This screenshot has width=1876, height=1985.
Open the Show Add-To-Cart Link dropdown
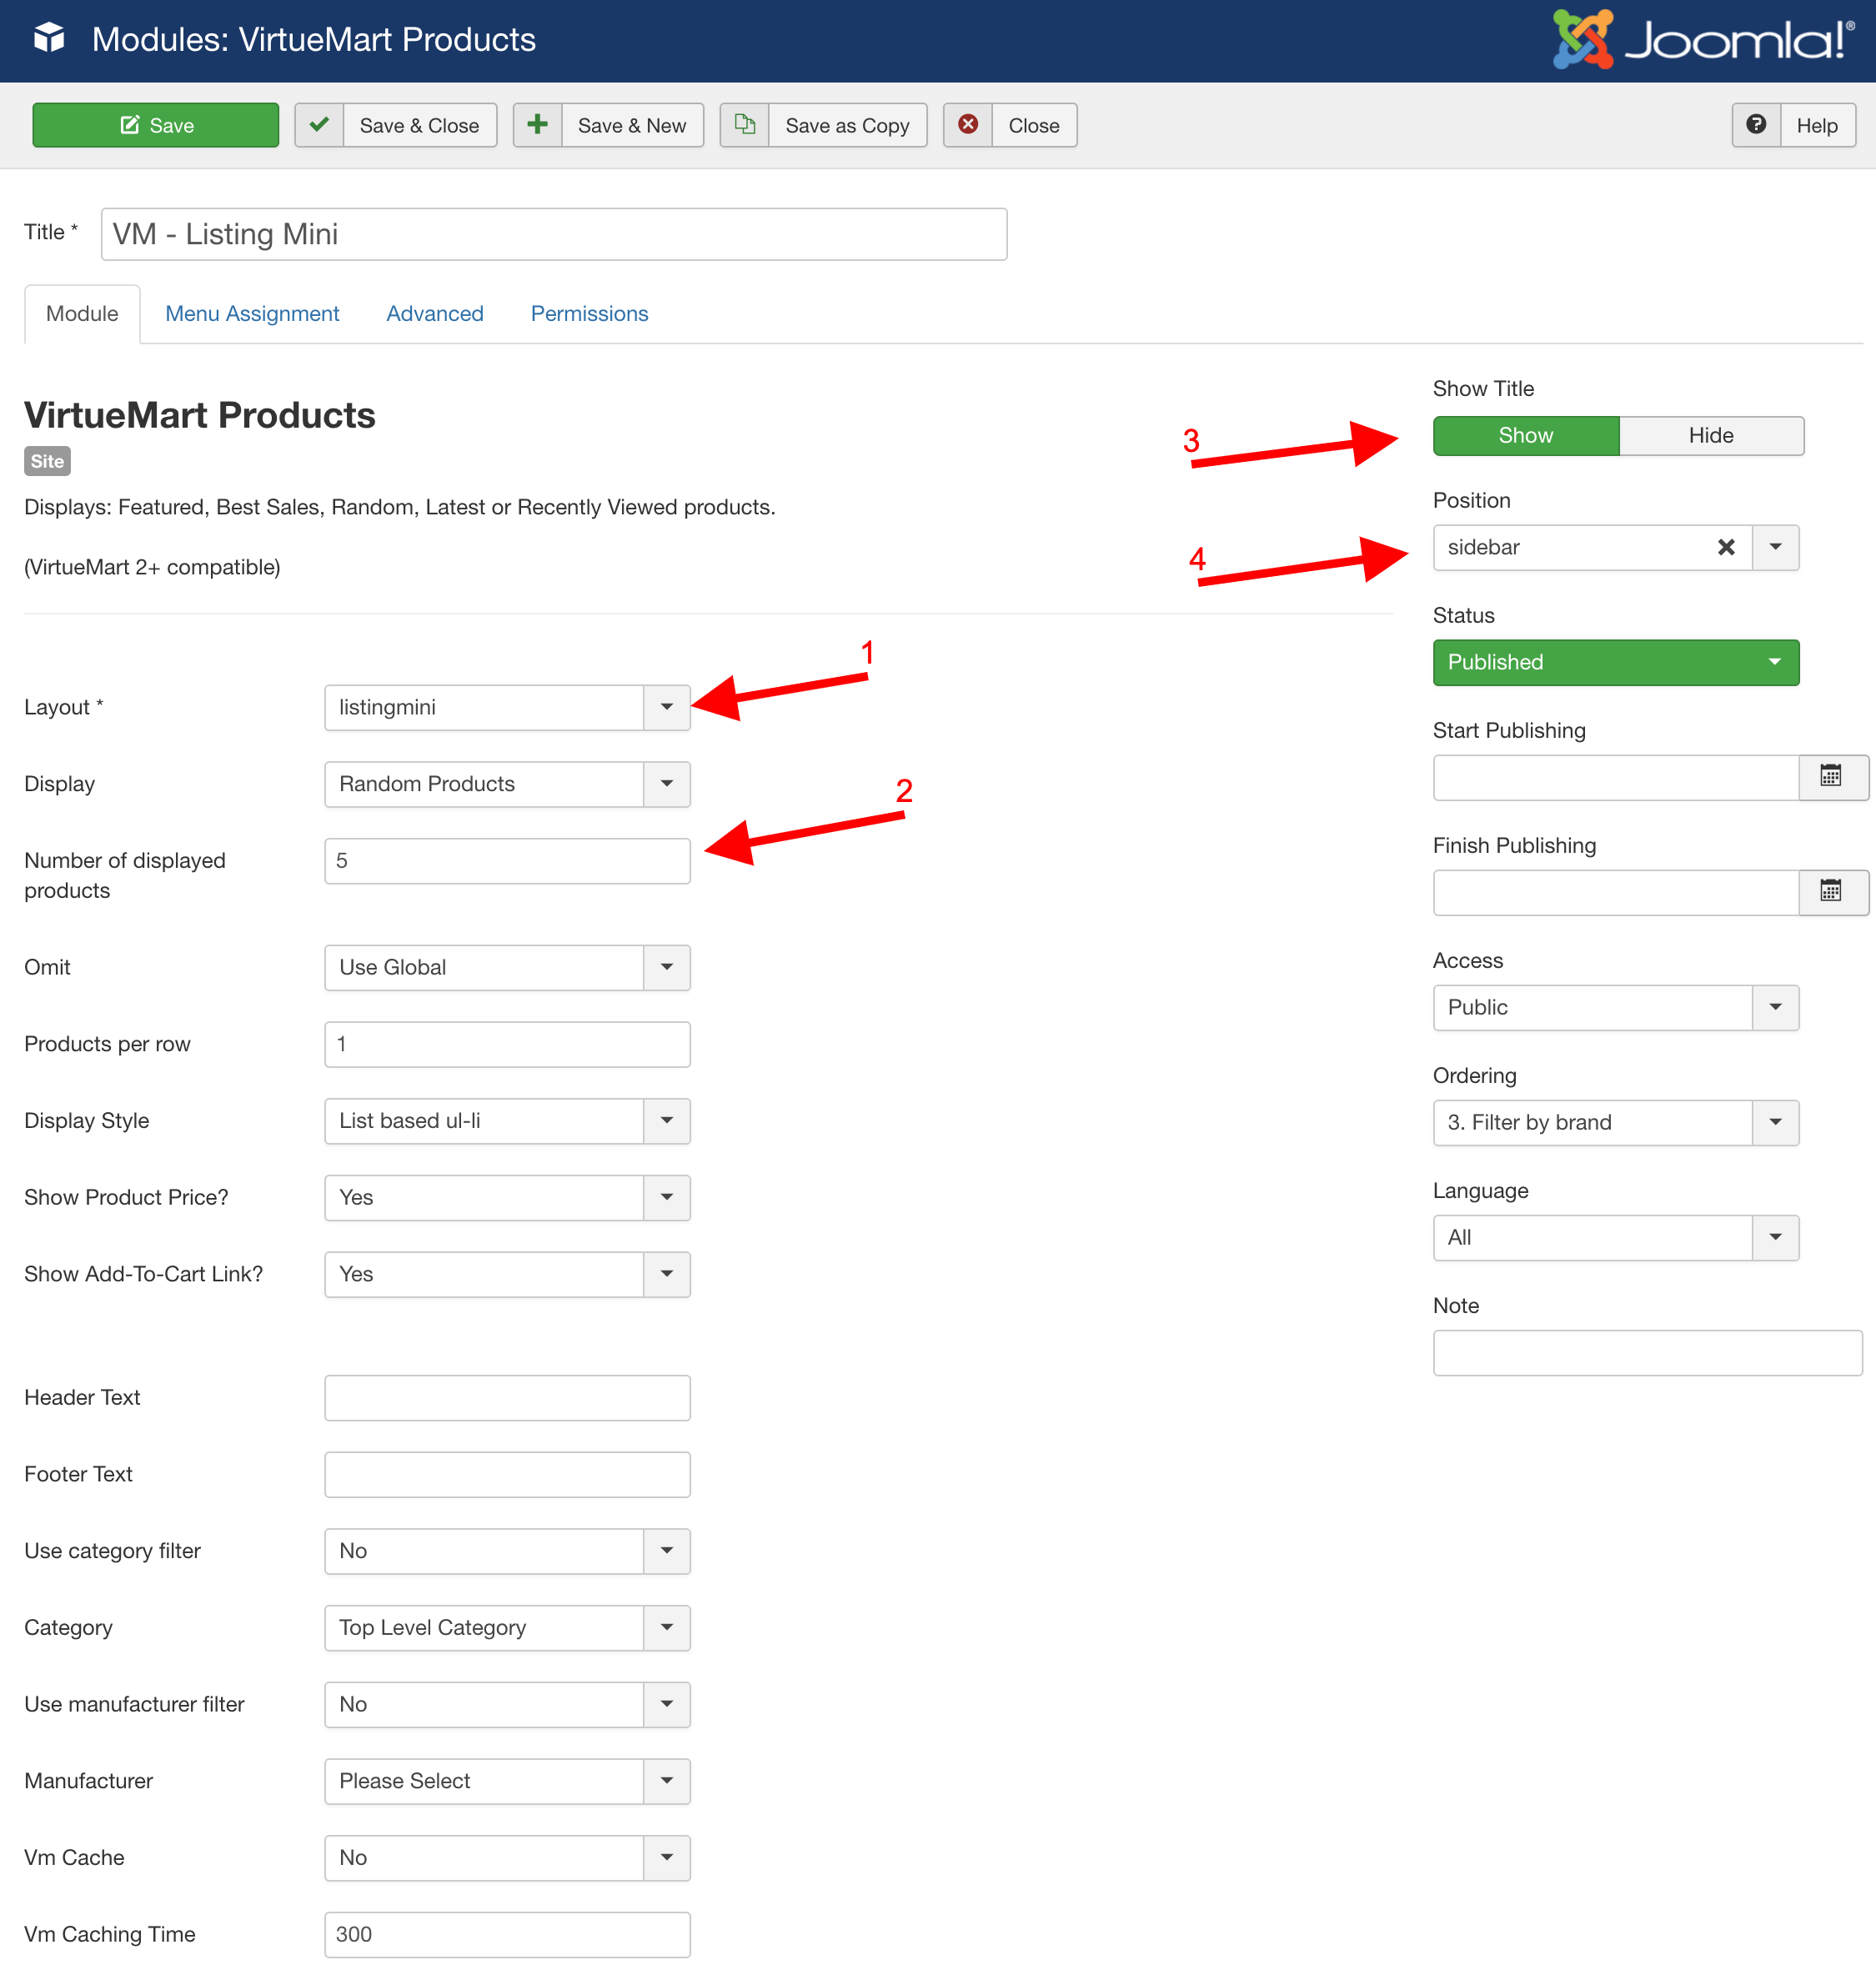point(507,1274)
